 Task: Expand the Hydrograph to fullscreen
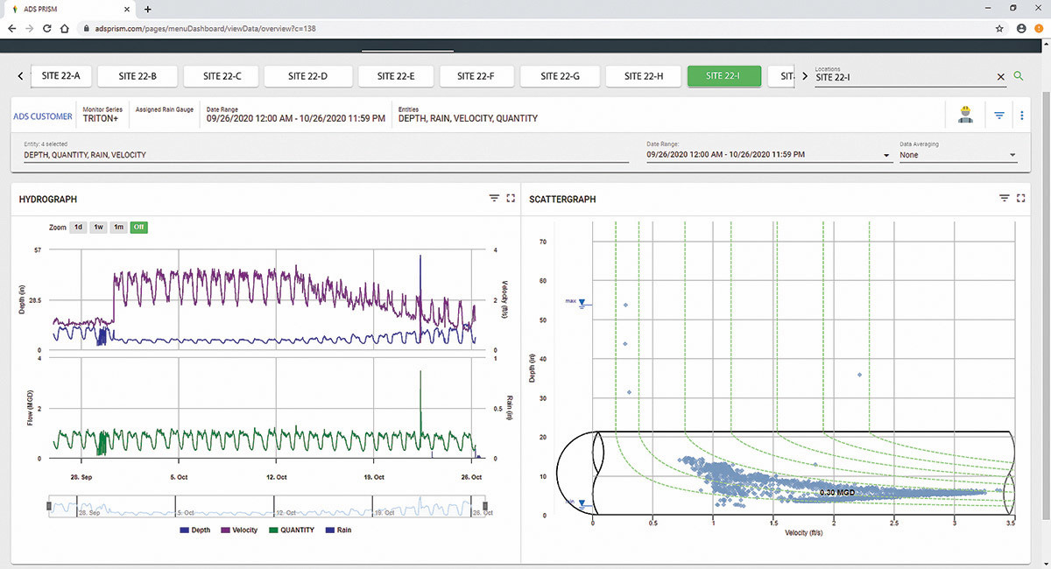point(511,199)
